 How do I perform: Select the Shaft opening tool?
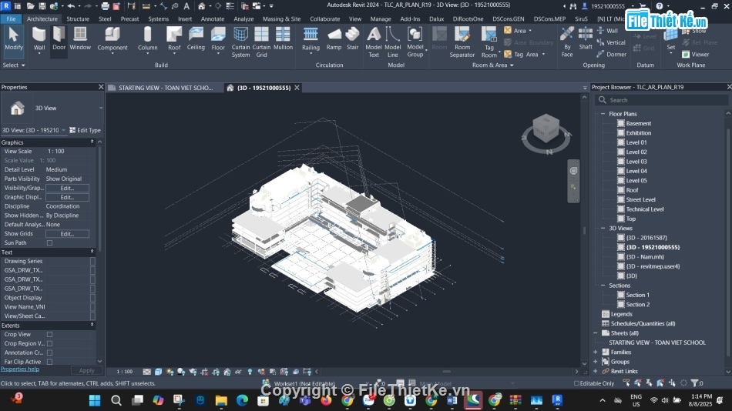click(586, 38)
